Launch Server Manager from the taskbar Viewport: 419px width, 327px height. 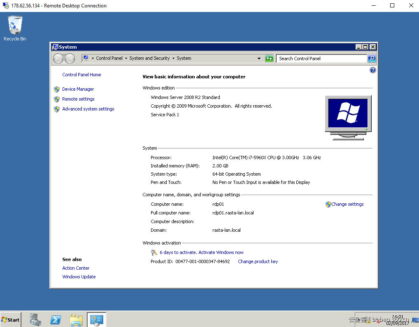[36, 320]
